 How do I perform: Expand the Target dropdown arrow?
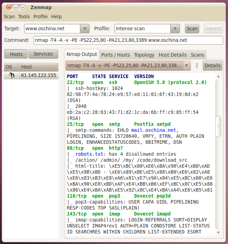tap(85, 28)
